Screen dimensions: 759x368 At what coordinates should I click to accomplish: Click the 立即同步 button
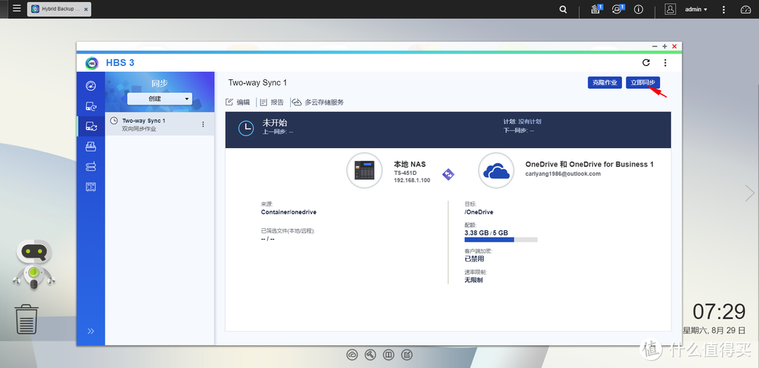(x=643, y=83)
